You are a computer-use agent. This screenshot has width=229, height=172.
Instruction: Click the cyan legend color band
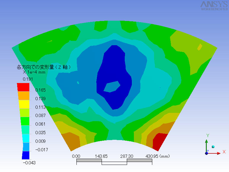(26, 138)
